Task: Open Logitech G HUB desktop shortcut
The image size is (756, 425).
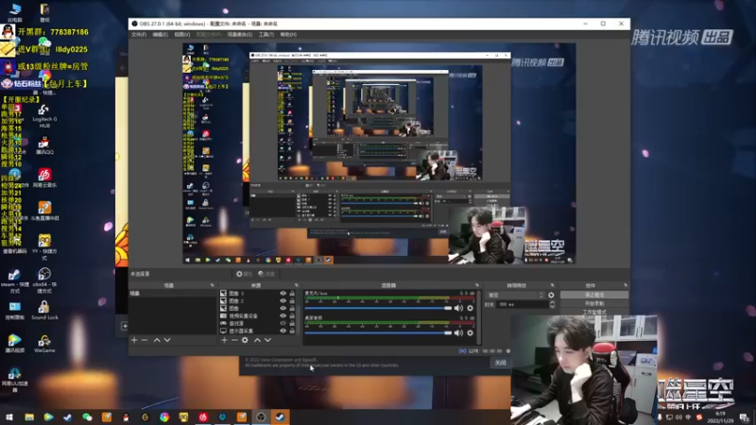Action: 44,116
